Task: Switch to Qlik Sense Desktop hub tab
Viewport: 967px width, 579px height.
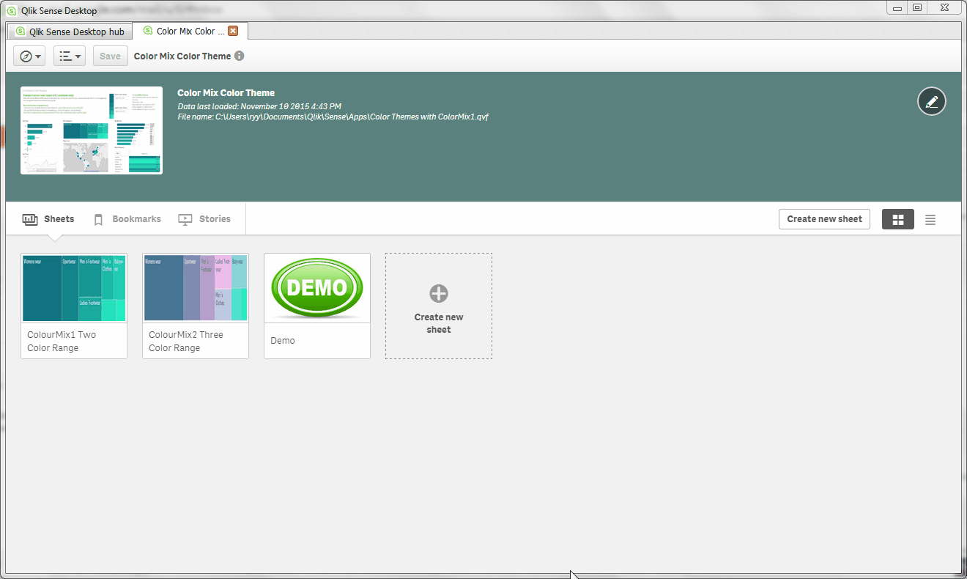Action: pyautogui.click(x=70, y=32)
